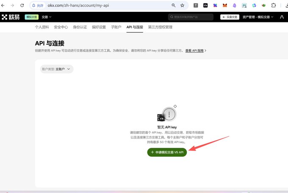Click the search box in the OKX header

tap(191, 17)
